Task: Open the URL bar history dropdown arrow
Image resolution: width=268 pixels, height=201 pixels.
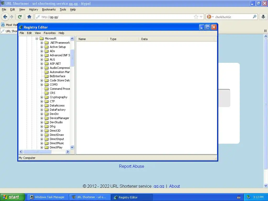Action: click(x=201, y=17)
